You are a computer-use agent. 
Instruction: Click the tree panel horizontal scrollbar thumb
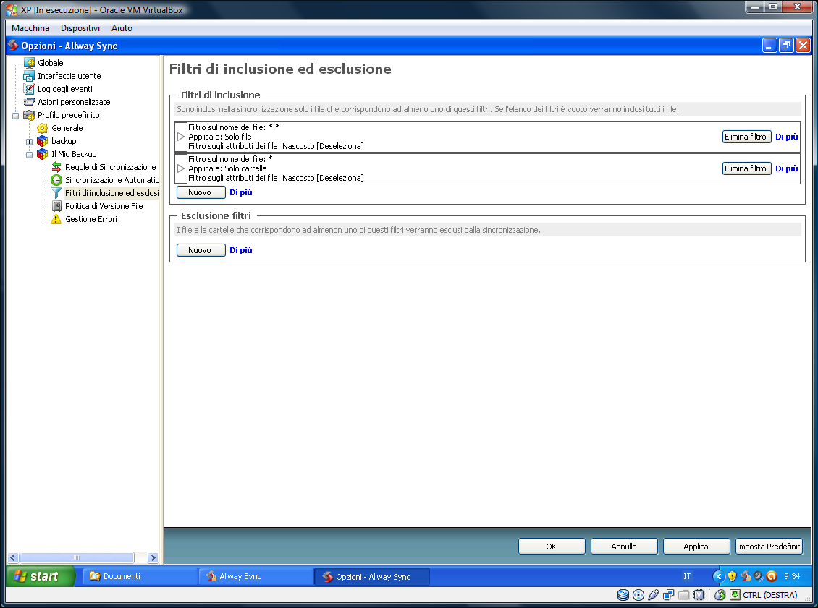(x=77, y=557)
